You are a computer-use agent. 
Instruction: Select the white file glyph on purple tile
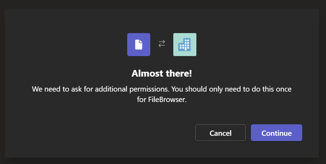tap(138, 45)
